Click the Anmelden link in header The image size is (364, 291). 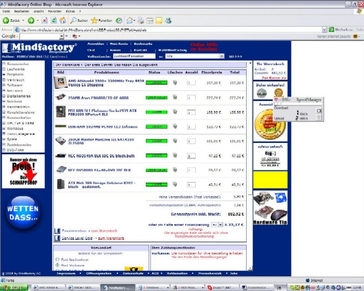96,44
